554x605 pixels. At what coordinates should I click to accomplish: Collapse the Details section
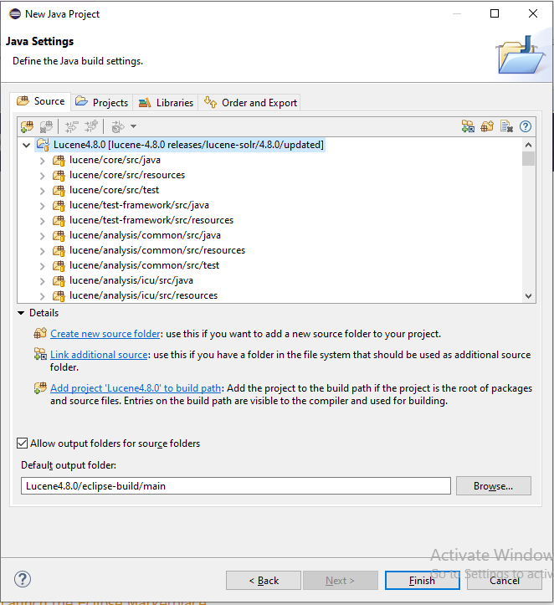point(21,313)
